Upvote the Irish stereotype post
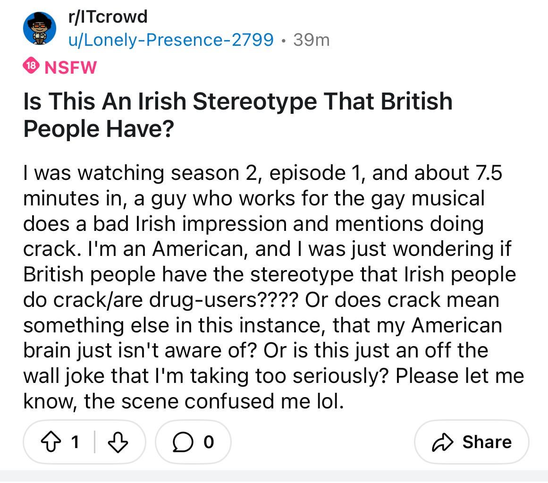 tap(51, 442)
